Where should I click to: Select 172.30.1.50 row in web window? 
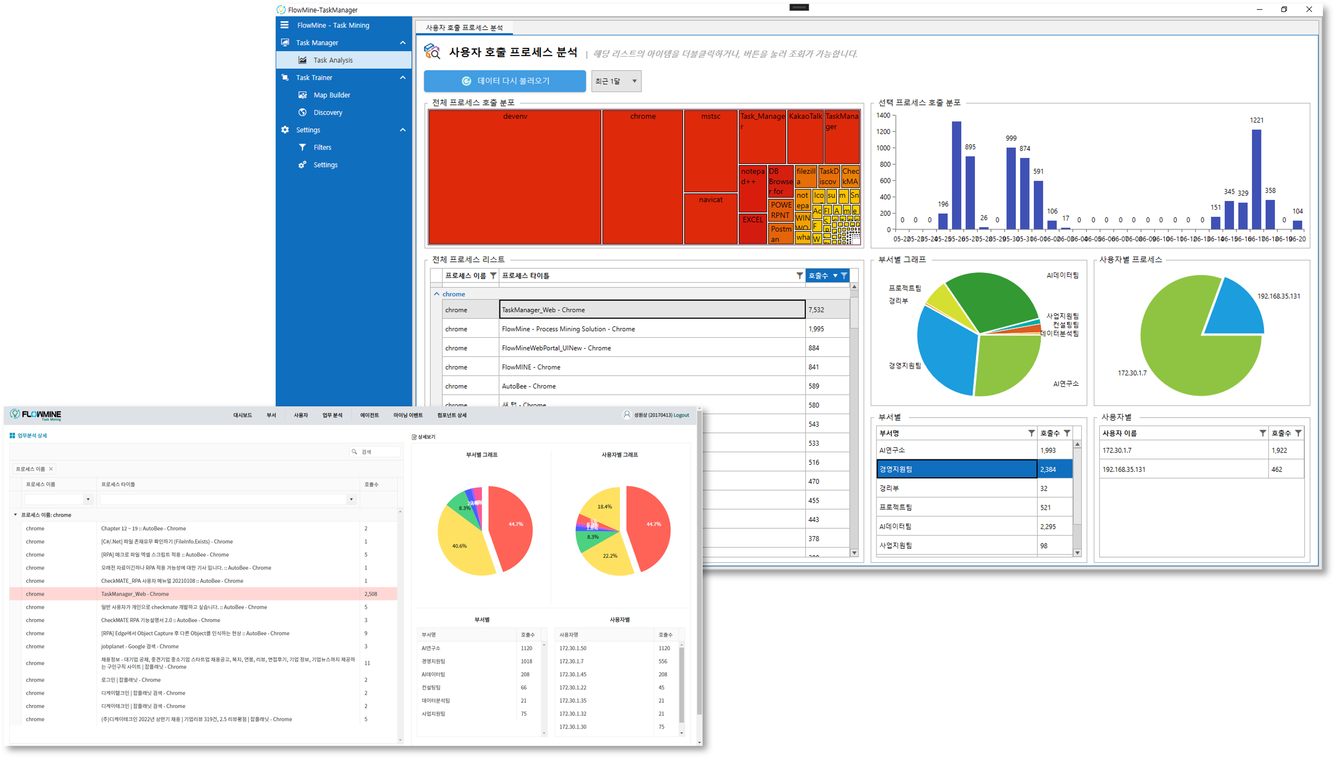point(617,648)
